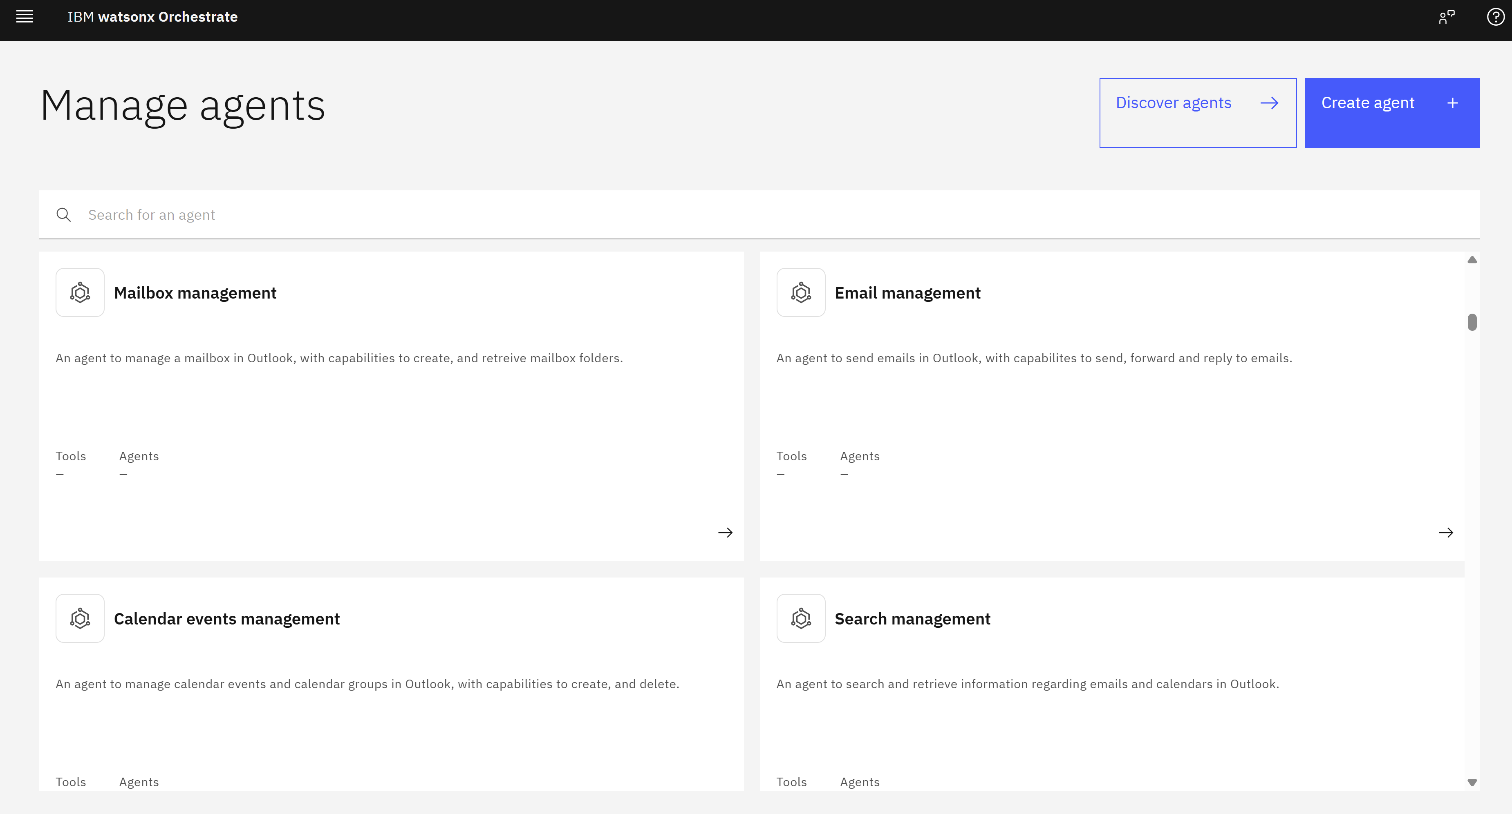1512x814 pixels.
Task: Open the hamburger navigation menu
Action: click(x=24, y=17)
